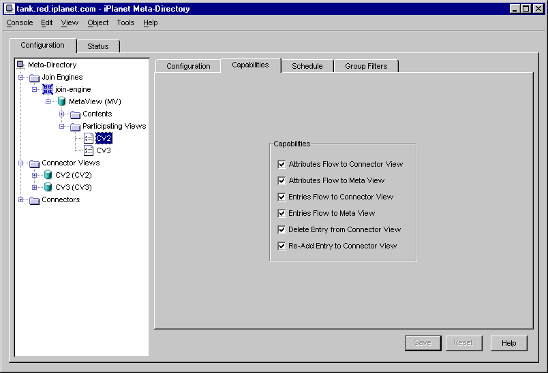
Task: Open the Object menu
Action: click(98, 22)
